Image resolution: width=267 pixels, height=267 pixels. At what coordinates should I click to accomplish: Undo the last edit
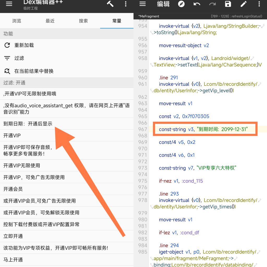pos(197,4)
